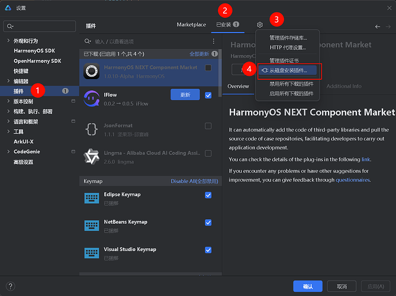Click the gear icon for plugin settings
This screenshot has width=396, height=296.
tap(260, 25)
